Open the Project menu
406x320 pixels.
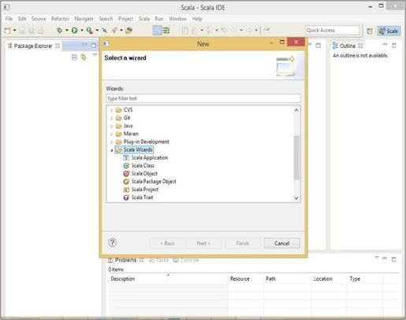[x=125, y=19]
